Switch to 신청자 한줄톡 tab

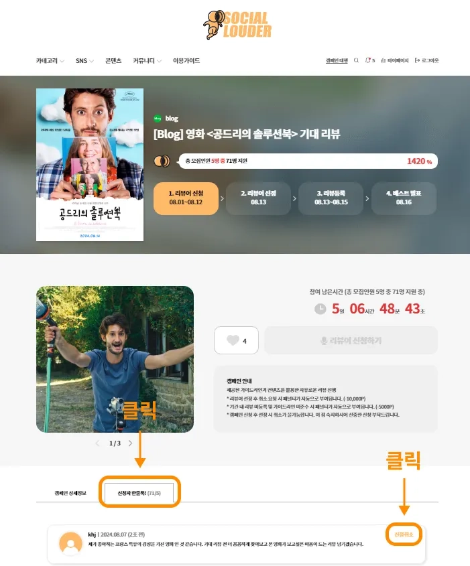pyautogui.click(x=139, y=493)
